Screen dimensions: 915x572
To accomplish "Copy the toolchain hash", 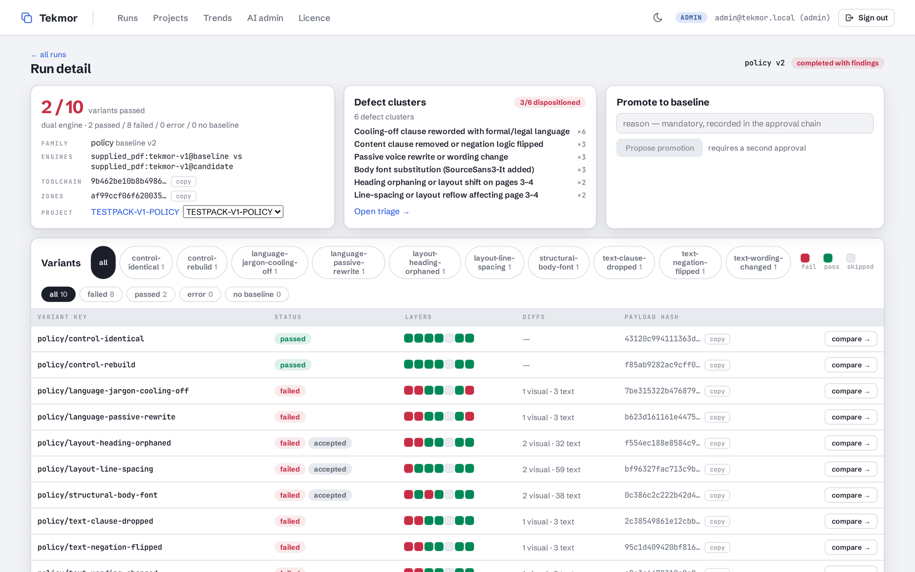I will click(x=183, y=182).
